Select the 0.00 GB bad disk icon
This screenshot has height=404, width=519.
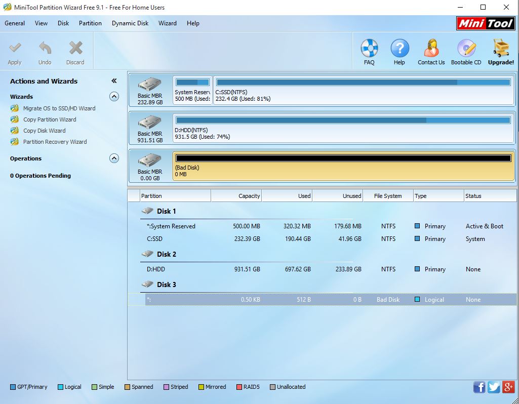150,160
